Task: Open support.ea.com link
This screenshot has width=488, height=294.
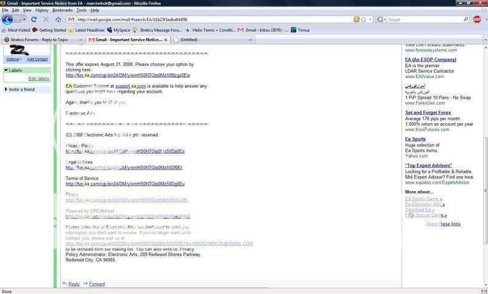Action: point(131,86)
